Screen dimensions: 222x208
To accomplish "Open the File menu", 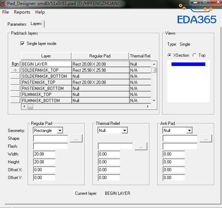I will coord(6,12).
